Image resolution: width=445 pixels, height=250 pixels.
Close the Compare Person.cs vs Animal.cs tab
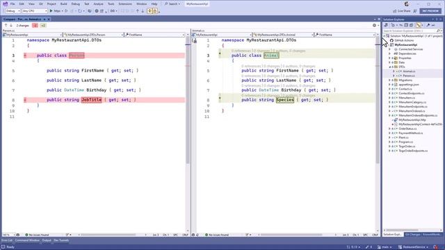(49, 19)
